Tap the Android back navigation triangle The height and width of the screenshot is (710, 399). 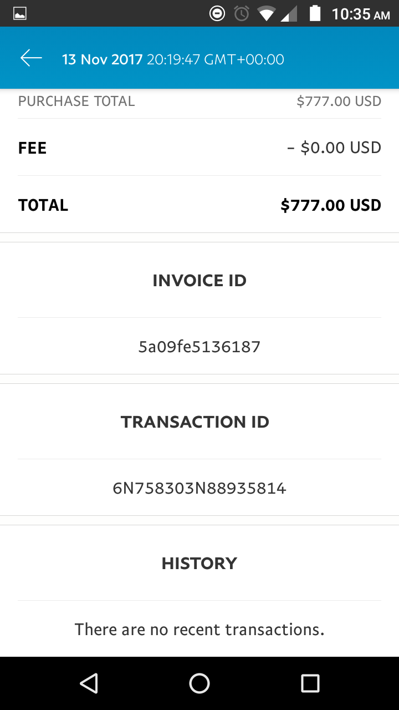(x=89, y=683)
